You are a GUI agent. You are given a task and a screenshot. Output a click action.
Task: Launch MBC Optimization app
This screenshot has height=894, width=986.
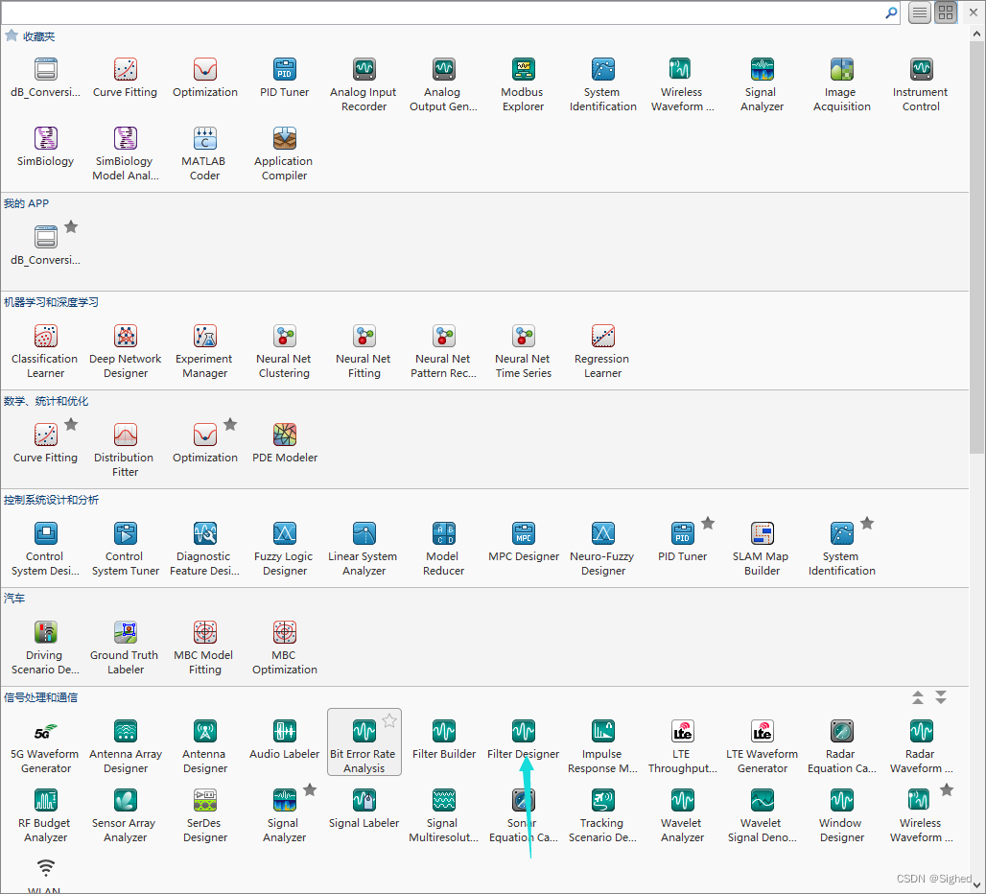pos(284,647)
